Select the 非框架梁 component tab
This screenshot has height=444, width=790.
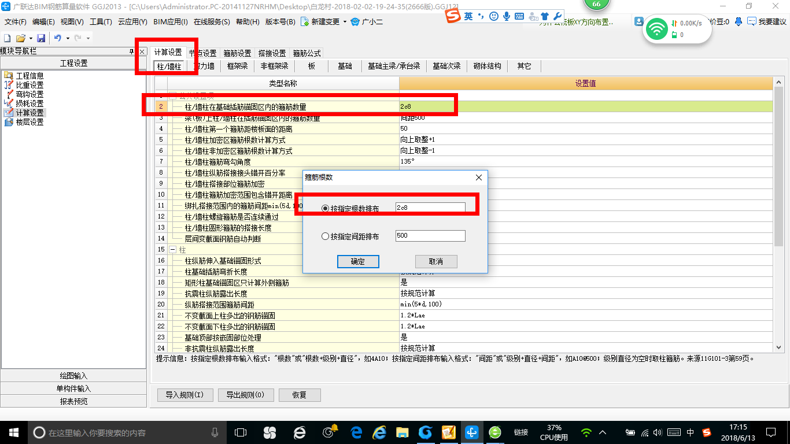274,66
